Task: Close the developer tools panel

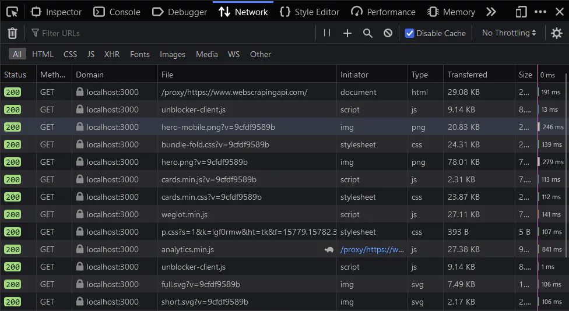Action: tap(560, 12)
